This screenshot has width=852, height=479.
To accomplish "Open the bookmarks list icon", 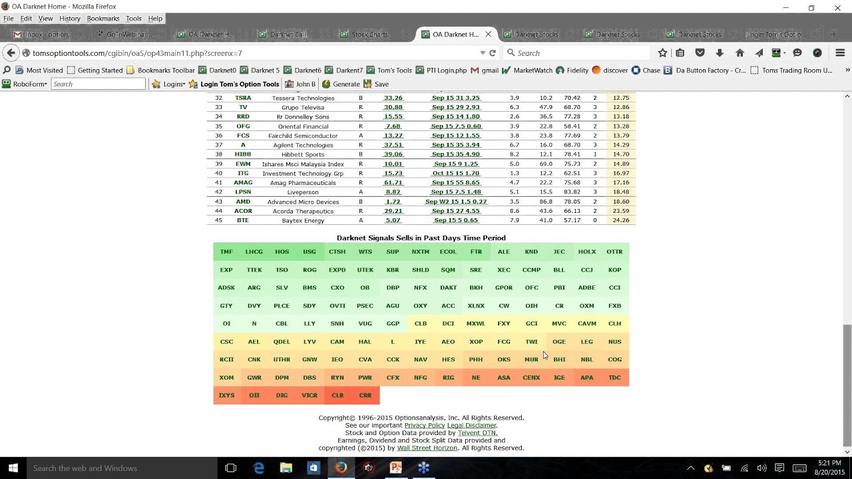I will point(680,53).
